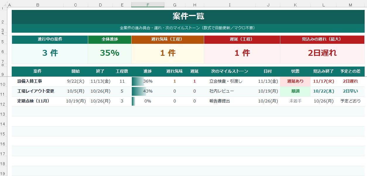Click the 案件 table column header
Image resolution: width=367 pixels, height=176 pixels.
pos(37,72)
